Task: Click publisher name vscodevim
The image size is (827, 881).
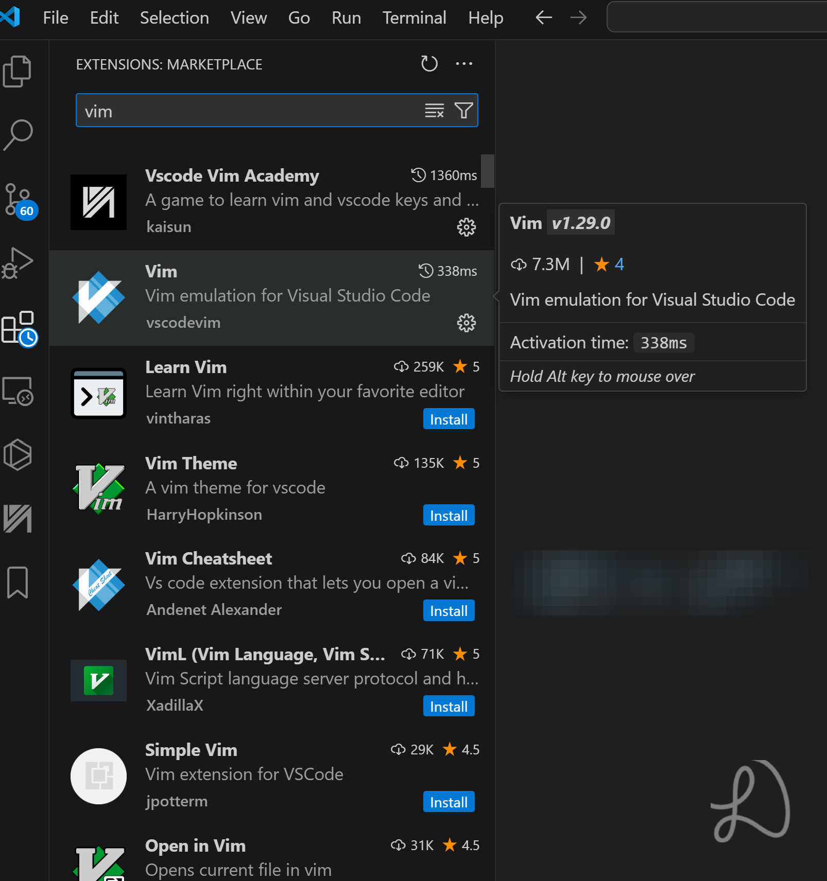Action: [x=183, y=323]
